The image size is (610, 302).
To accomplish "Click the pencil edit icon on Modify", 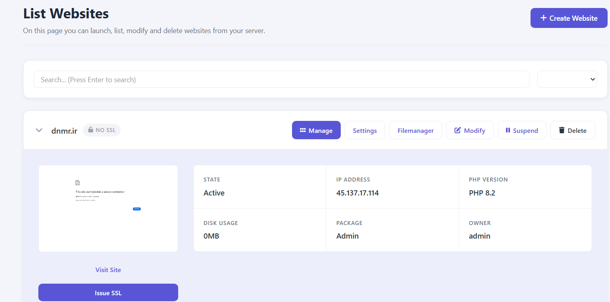I will click(458, 130).
